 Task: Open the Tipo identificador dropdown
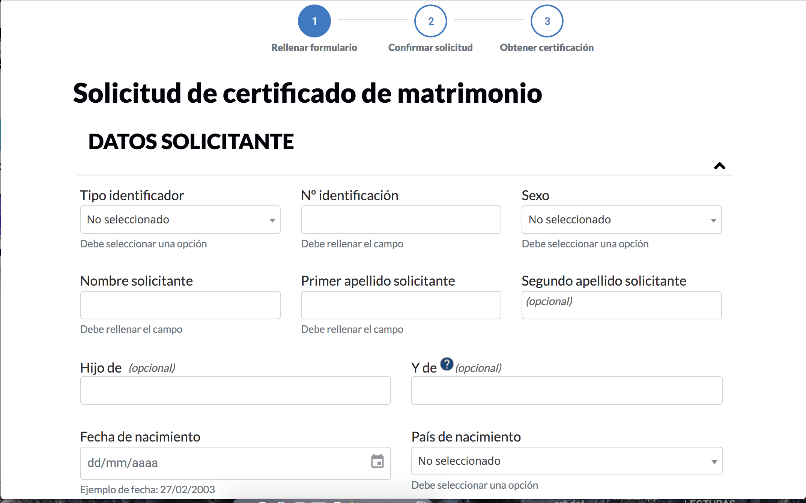tap(180, 220)
